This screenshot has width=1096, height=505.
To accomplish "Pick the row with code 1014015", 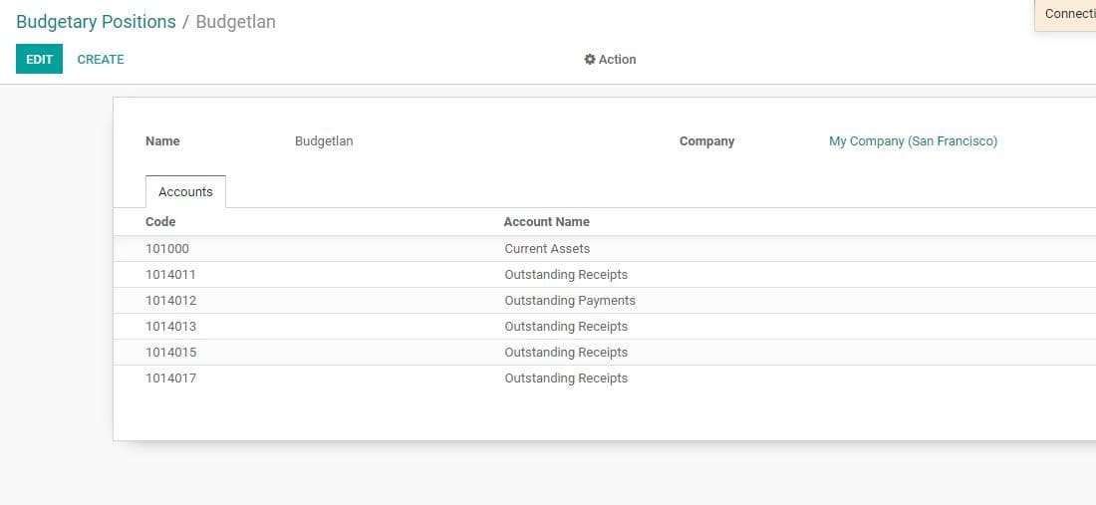I will pyautogui.click(x=170, y=353).
